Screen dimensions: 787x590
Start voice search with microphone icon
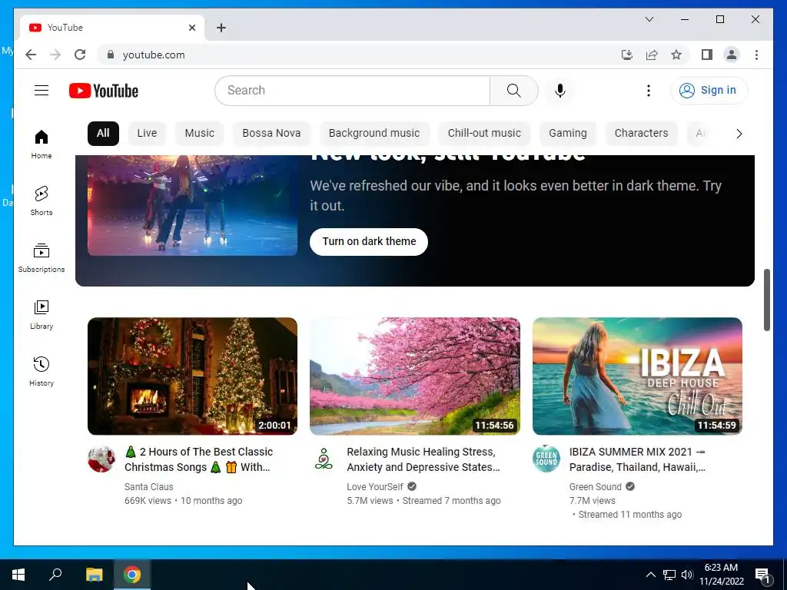(560, 91)
